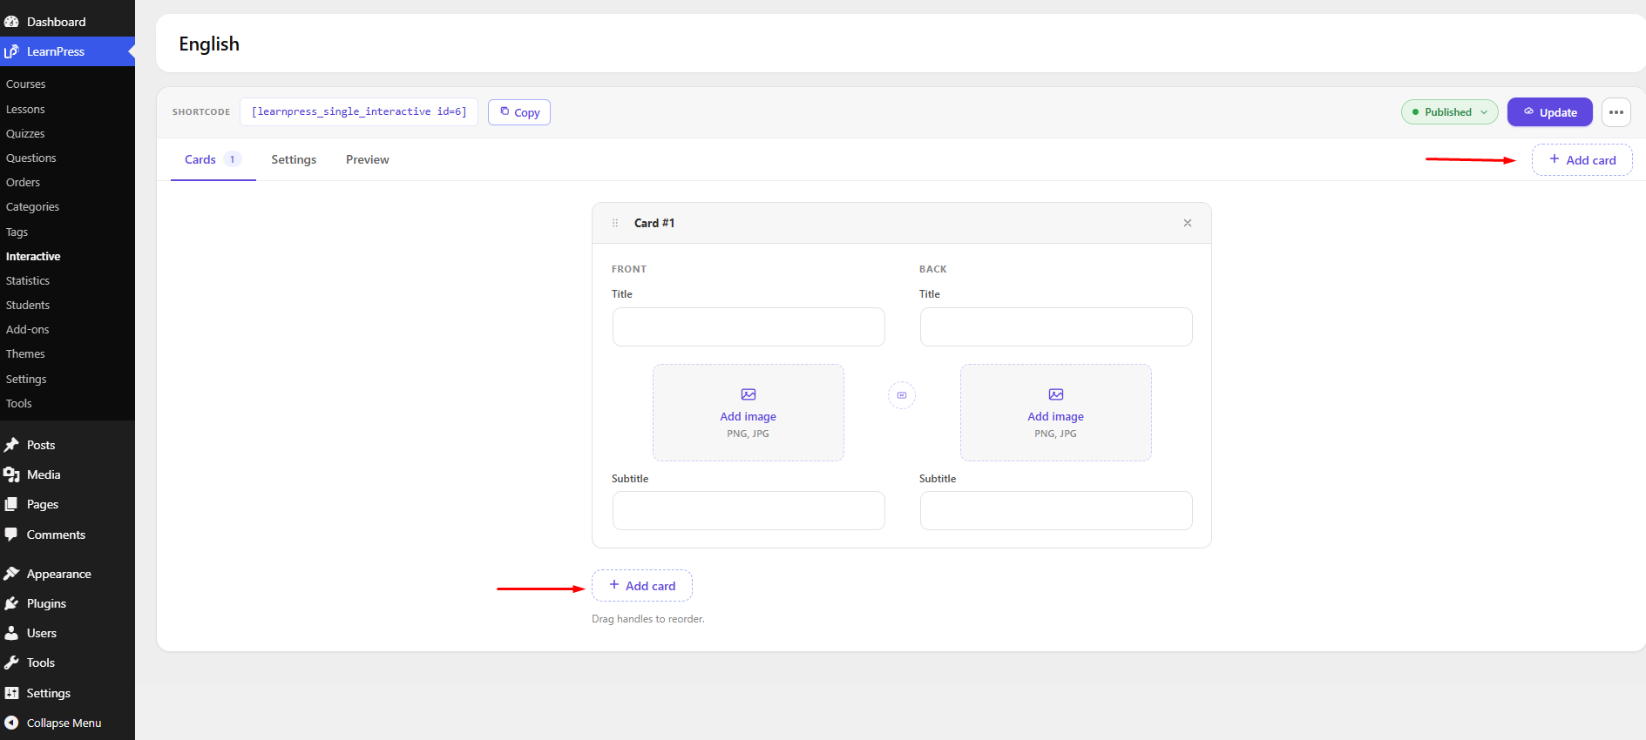Click the LearnPress logo icon in sidebar

pos(11,51)
